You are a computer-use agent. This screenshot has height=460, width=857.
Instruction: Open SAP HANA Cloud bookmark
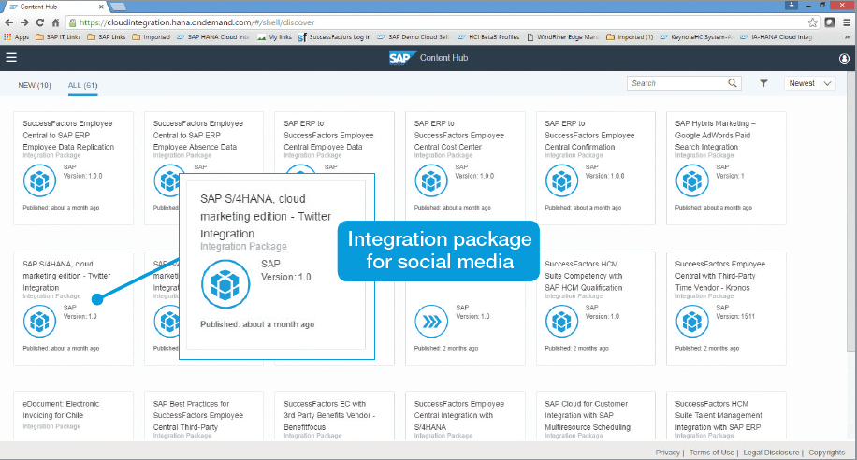pos(213,37)
